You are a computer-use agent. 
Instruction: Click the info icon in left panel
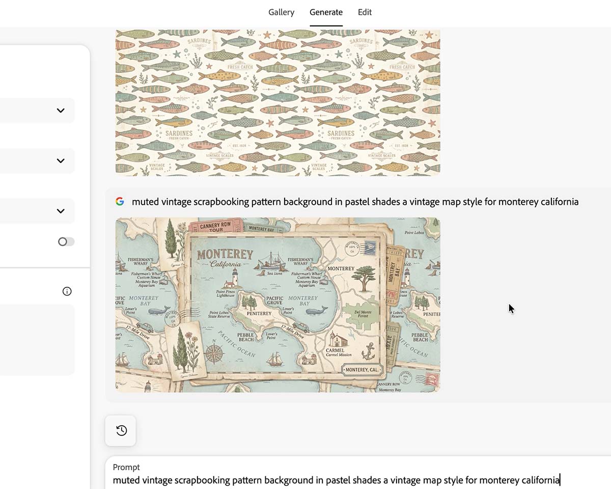click(x=67, y=291)
